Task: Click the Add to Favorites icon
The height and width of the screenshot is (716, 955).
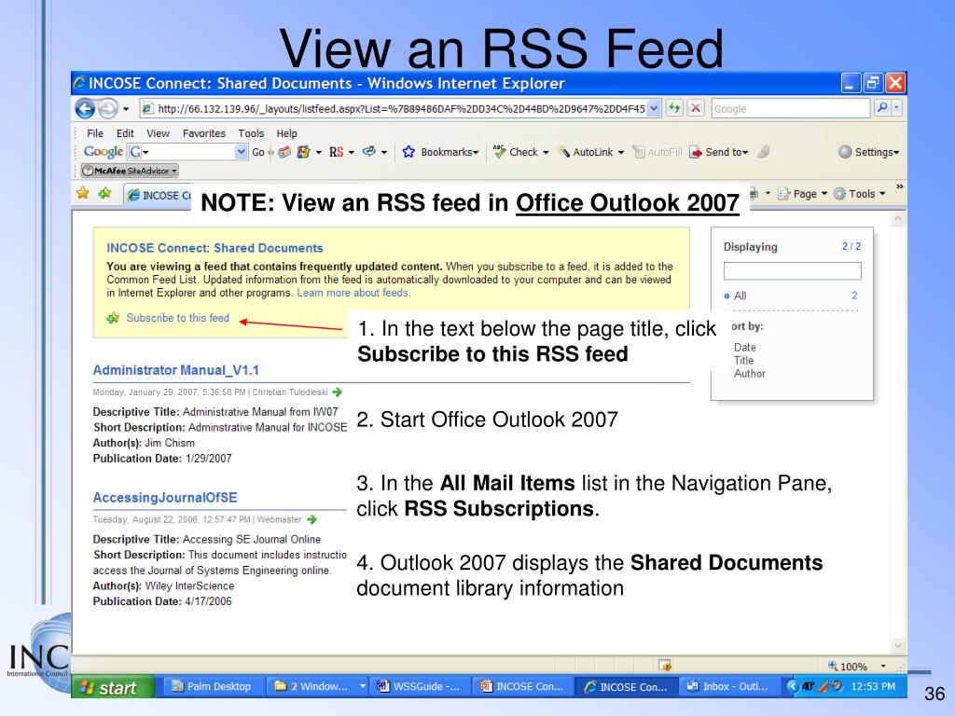Action: [x=105, y=194]
